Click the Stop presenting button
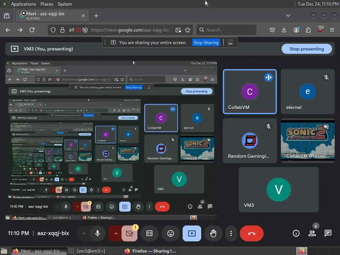This screenshot has height=255, width=340. pos(306,49)
